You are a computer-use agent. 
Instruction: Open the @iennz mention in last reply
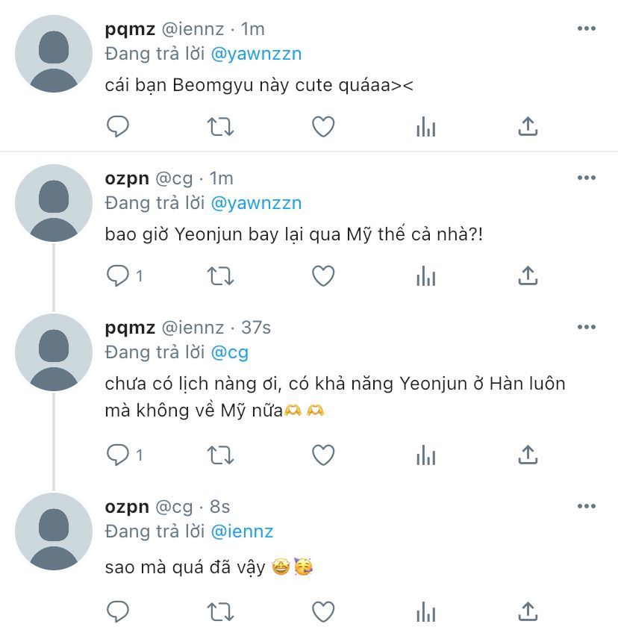coord(242,531)
